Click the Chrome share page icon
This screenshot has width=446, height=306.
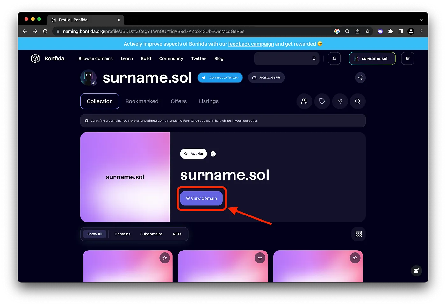click(357, 31)
